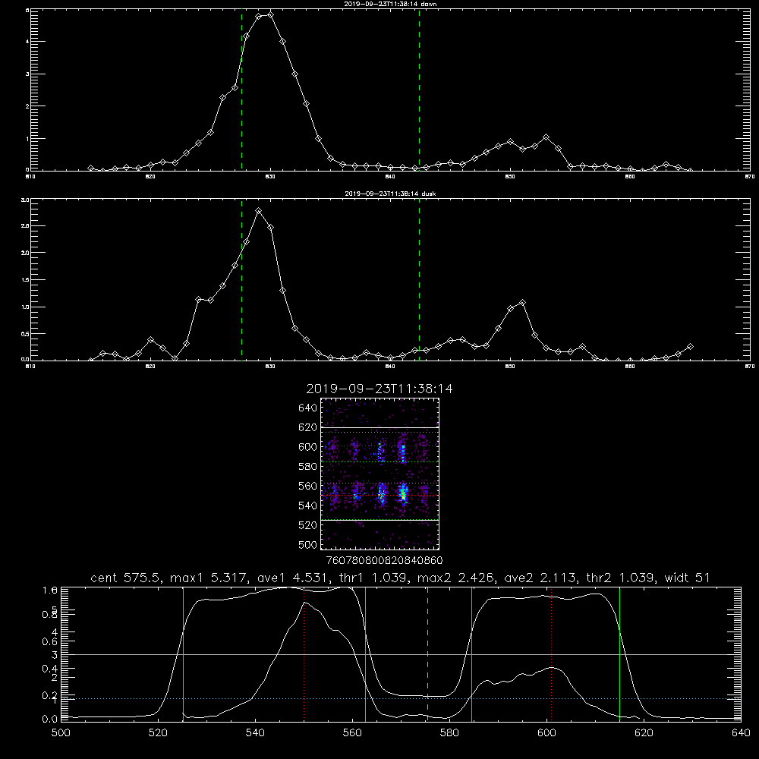759x759 pixels.
Task: Click the horizontal white line at level 3 in bottom plot
Action: click(x=401, y=655)
